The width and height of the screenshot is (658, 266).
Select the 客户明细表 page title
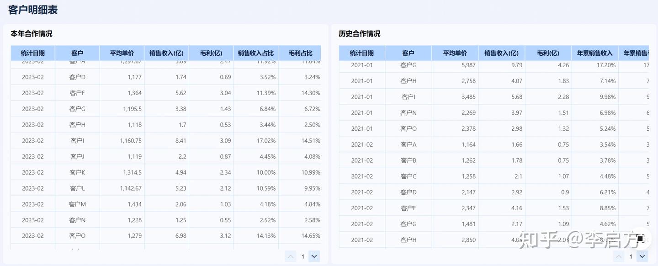click(x=32, y=10)
